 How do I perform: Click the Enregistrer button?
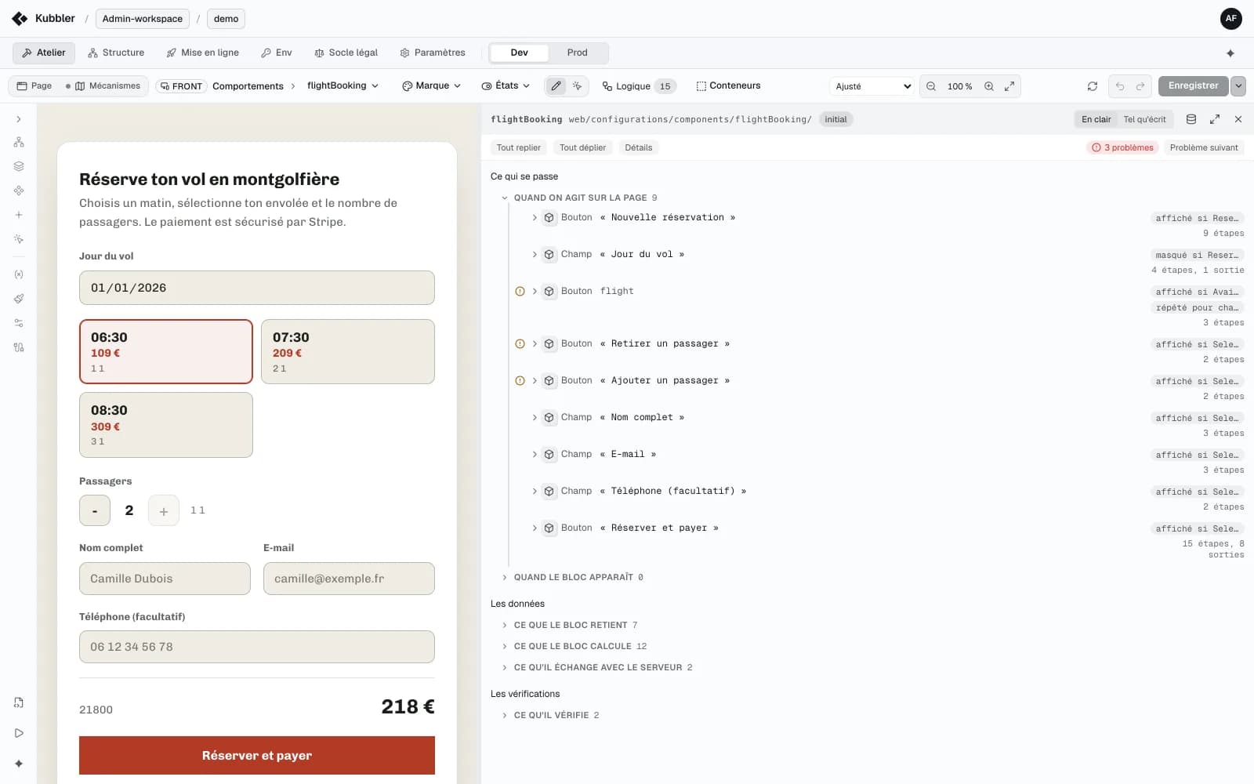1194,86
